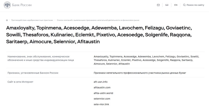Open 'Поиск по сайту' site search
Screen dimensions: 209x108
coord(195,5)
